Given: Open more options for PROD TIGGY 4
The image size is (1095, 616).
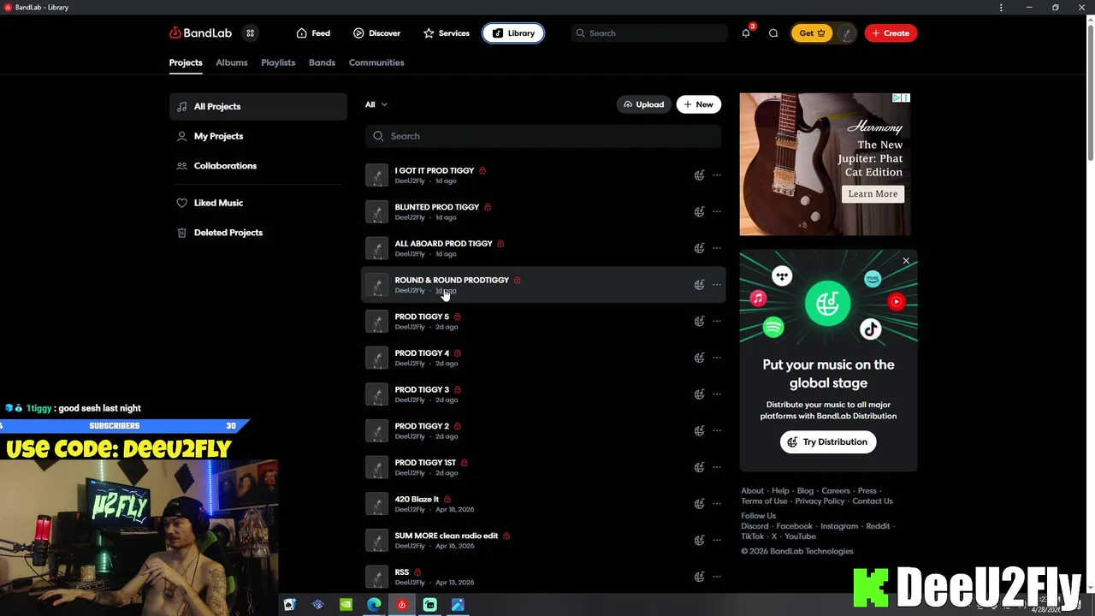Looking at the screenshot, I should coord(717,358).
